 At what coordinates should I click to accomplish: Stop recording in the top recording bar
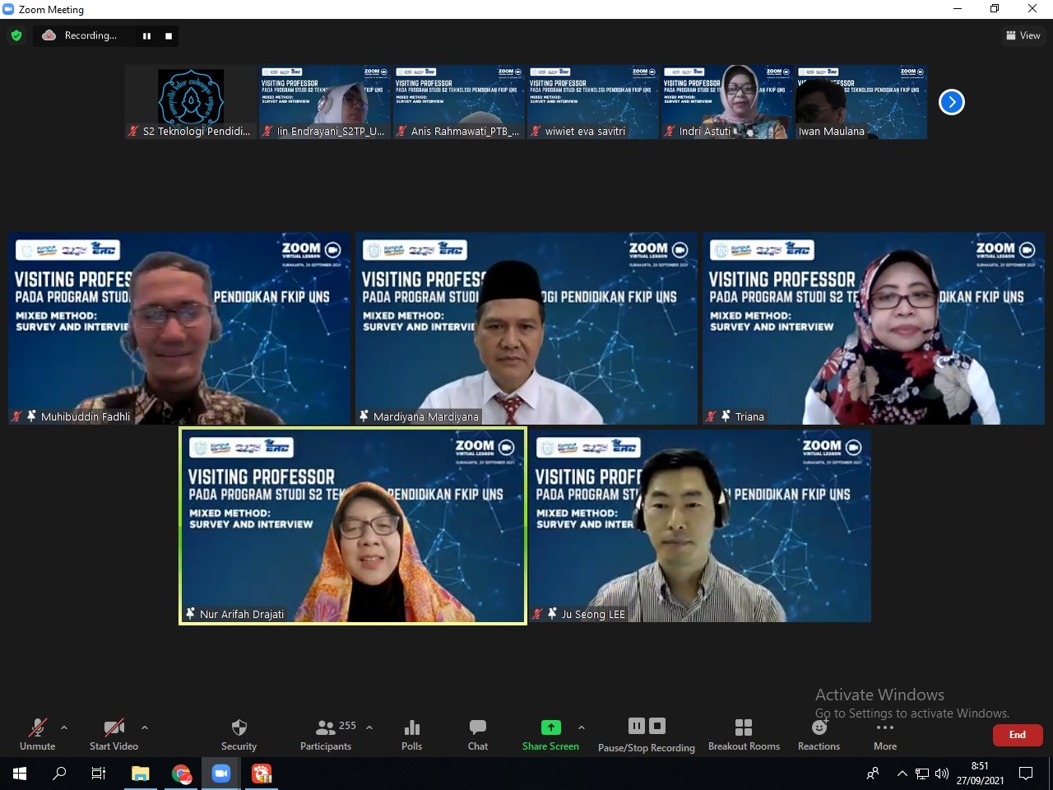169,36
